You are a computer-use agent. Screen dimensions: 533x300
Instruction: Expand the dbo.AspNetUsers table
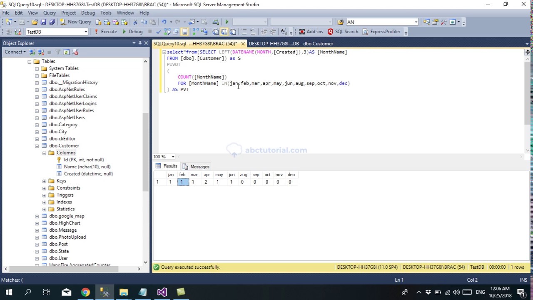(x=37, y=118)
